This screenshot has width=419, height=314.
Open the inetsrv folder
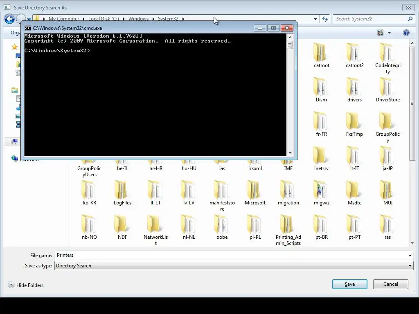coord(321,159)
